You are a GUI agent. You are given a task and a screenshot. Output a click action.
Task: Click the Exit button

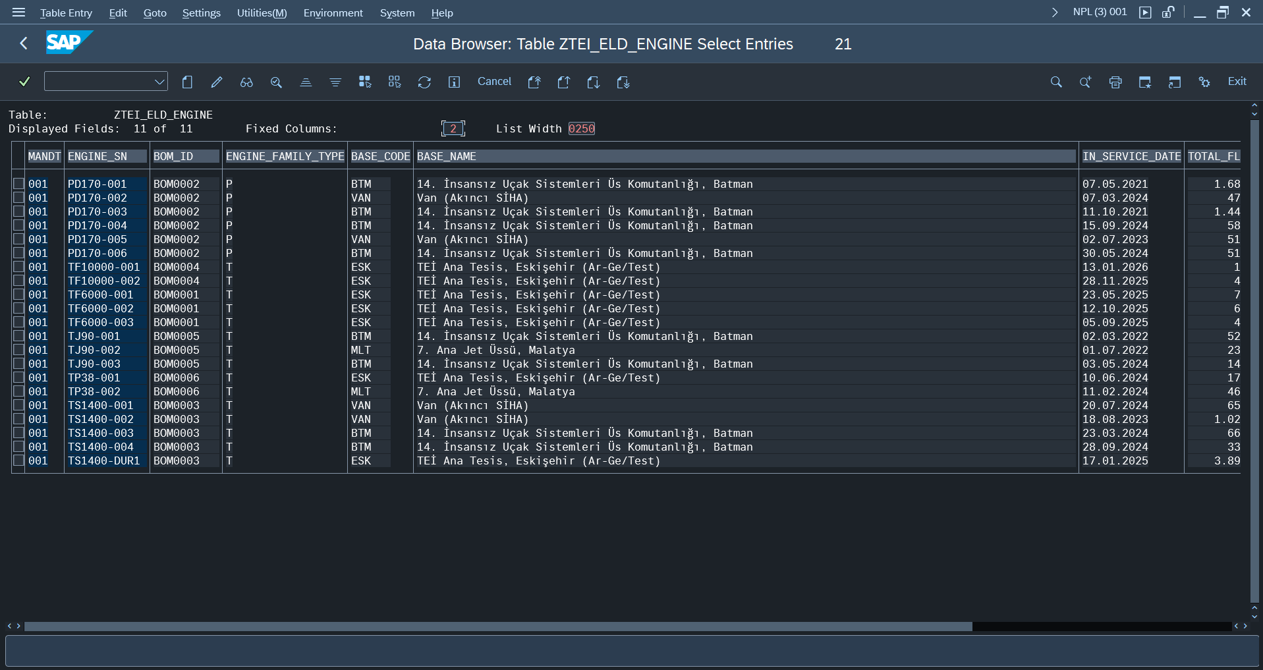coord(1237,82)
